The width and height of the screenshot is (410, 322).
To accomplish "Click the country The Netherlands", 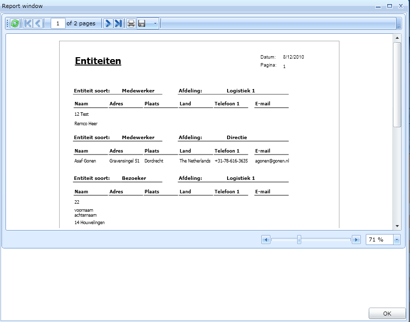I will click(x=195, y=161).
